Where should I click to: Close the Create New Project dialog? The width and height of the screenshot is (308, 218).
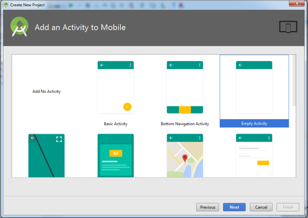[296, 4]
